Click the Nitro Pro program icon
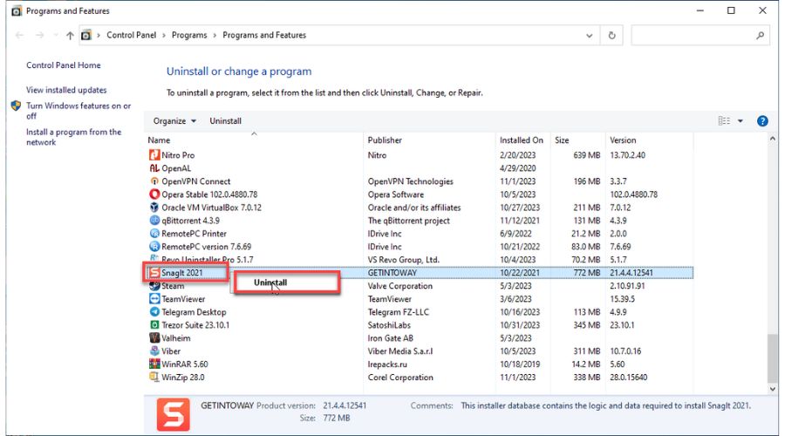The image size is (785, 436). (x=154, y=155)
